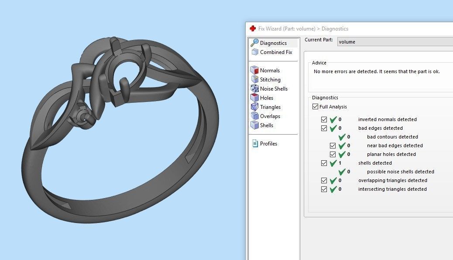Click the Overlaps icon
Image resolution: width=453 pixels, height=260 pixels.
point(254,116)
